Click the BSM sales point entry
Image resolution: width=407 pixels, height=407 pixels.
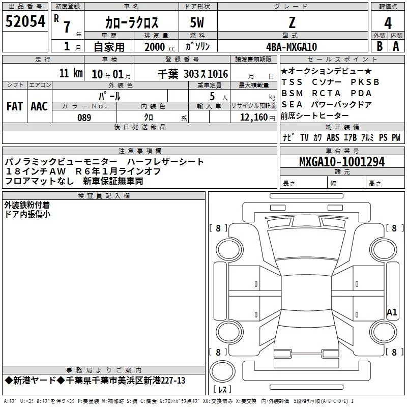click(292, 93)
